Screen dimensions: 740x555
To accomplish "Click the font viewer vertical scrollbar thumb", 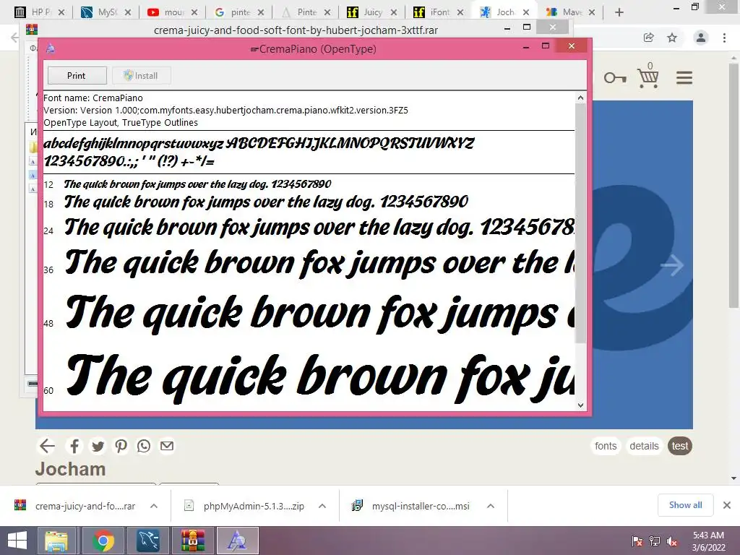I will coord(580,223).
